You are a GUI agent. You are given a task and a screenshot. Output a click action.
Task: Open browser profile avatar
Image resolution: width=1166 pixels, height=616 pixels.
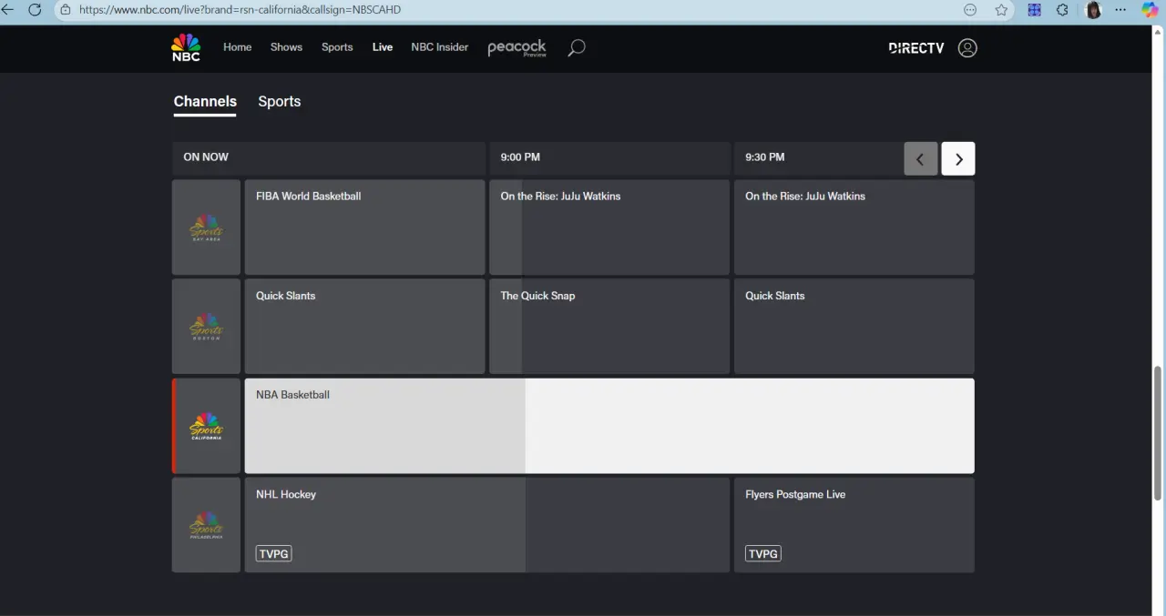(x=1093, y=10)
